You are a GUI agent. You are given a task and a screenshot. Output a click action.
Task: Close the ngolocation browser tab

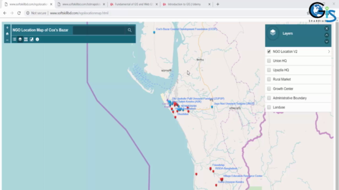(x=51, y=4)
